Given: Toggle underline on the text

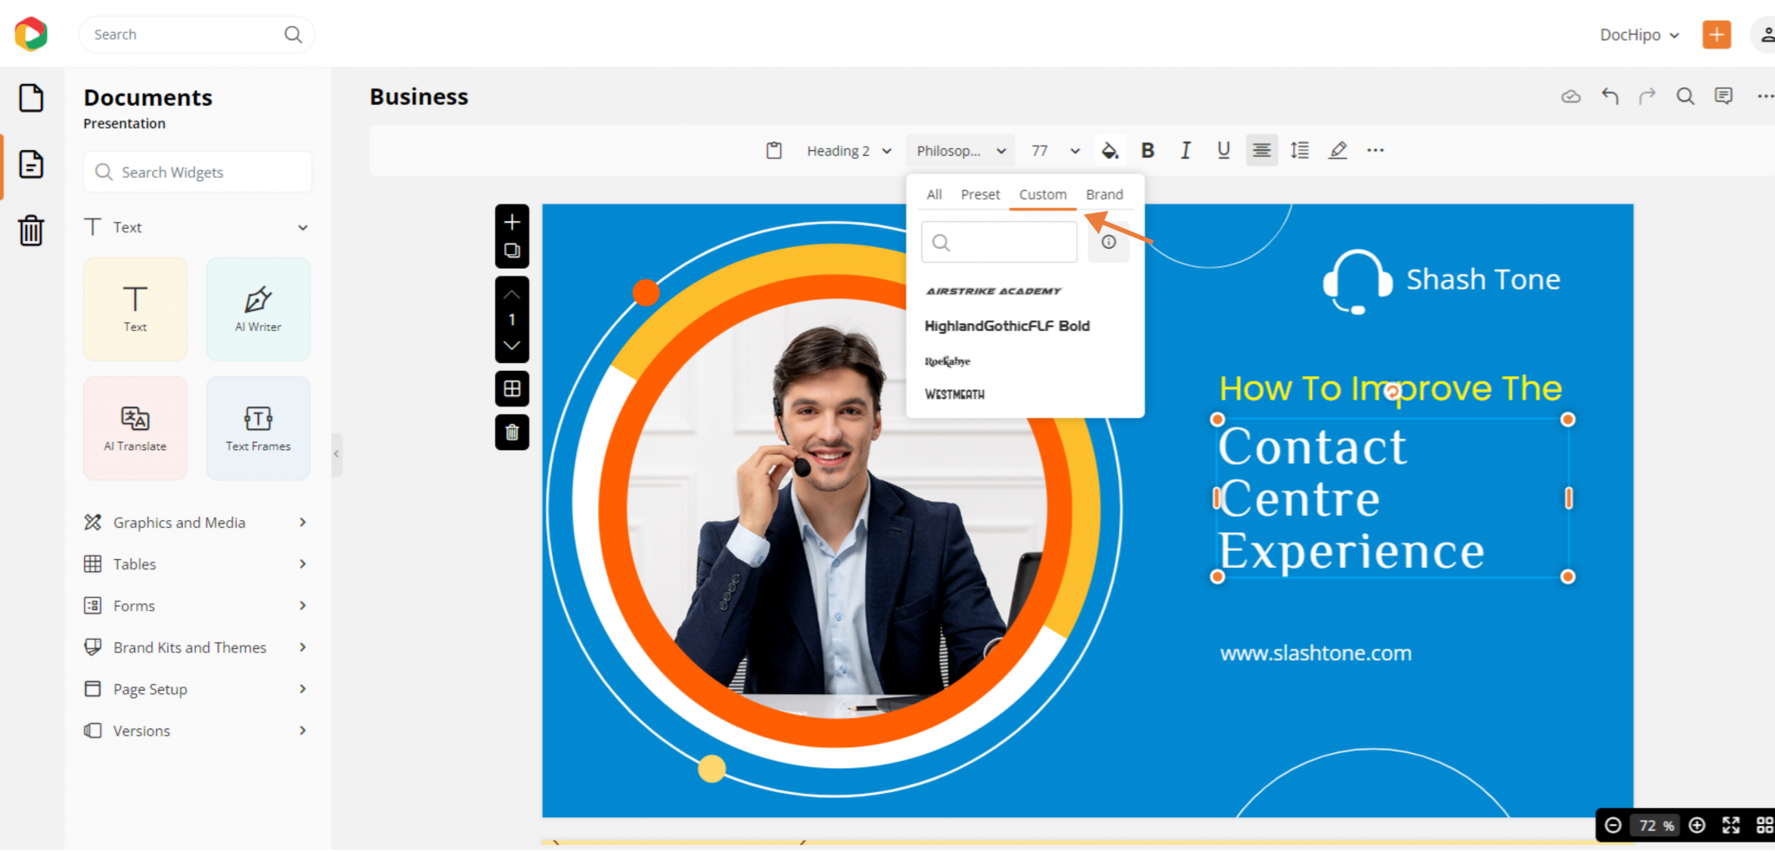Looking at the screenshot, I should [x=1223, y=150].
